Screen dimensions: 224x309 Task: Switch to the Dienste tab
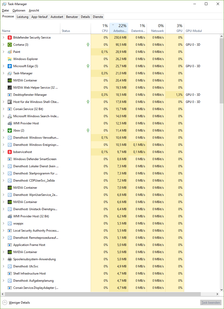[x=98, y=17]
